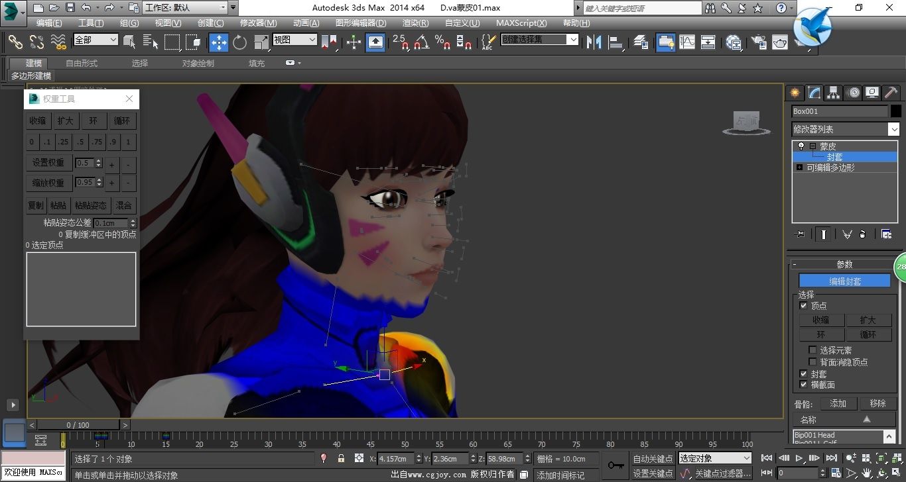Toggle the Angle Snap icon
This screenshot has width=906, height=482.
click(x=421, y=42)
